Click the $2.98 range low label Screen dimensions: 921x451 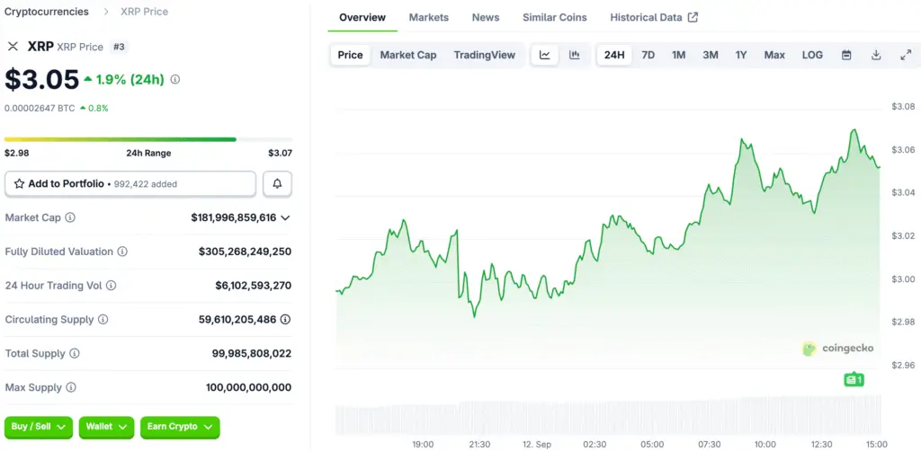tap(16, 153)
